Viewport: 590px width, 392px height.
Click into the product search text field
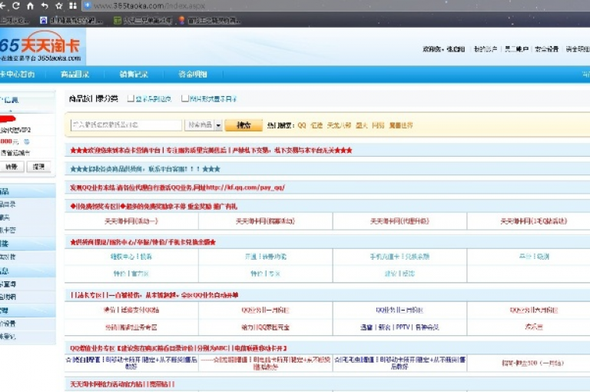pyautogui.click(x=126, y=125)
